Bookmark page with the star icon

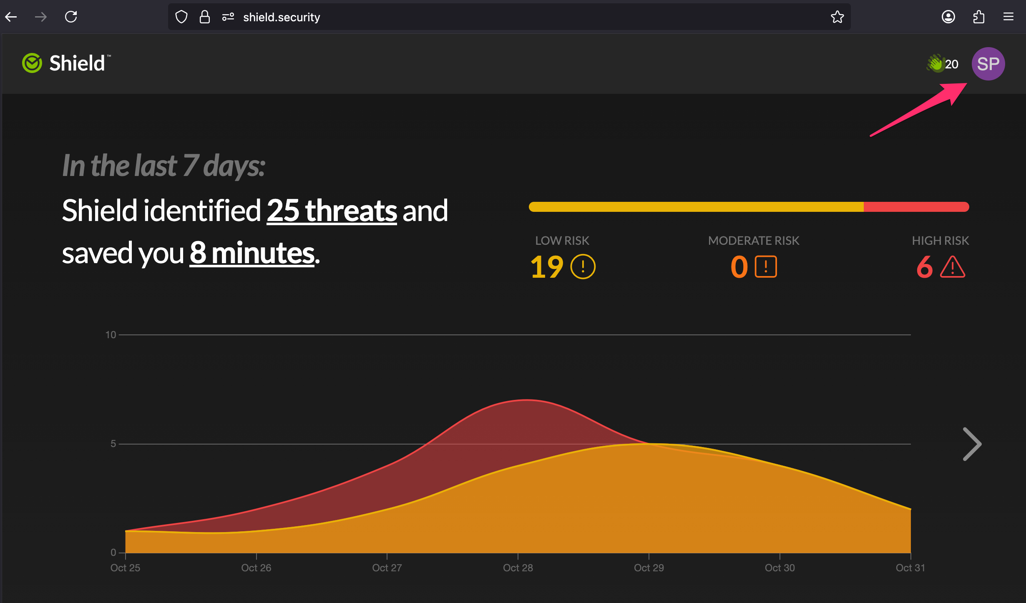(x=837, y=17)
